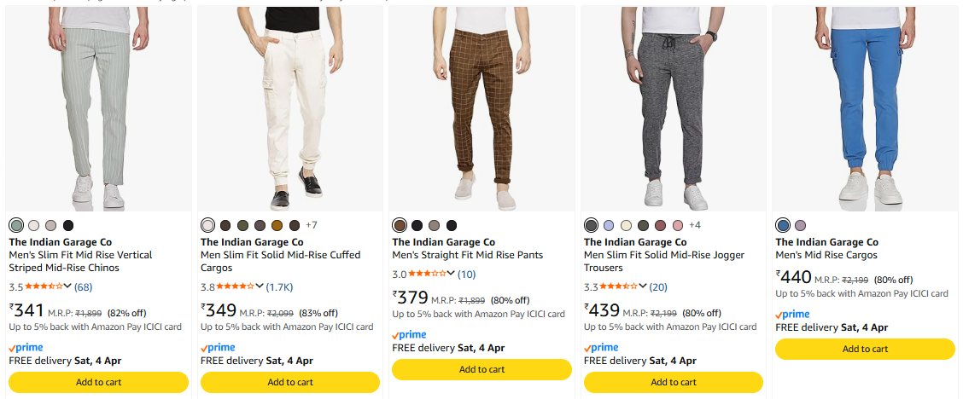The image size is (963, 399).
Task: Expand rating details chevron for striped chinos
Action: click(67, 286)
